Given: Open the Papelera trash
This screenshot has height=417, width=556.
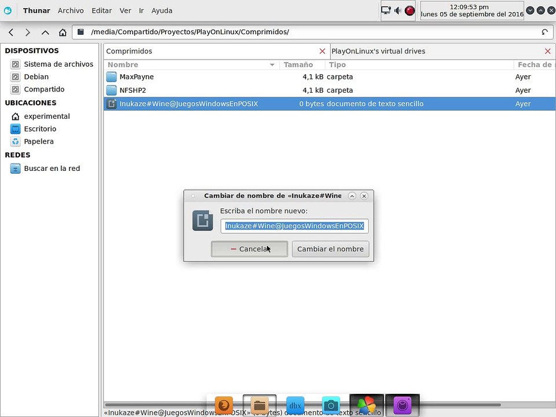Looking at the screenshot, I should coord(32,141).
